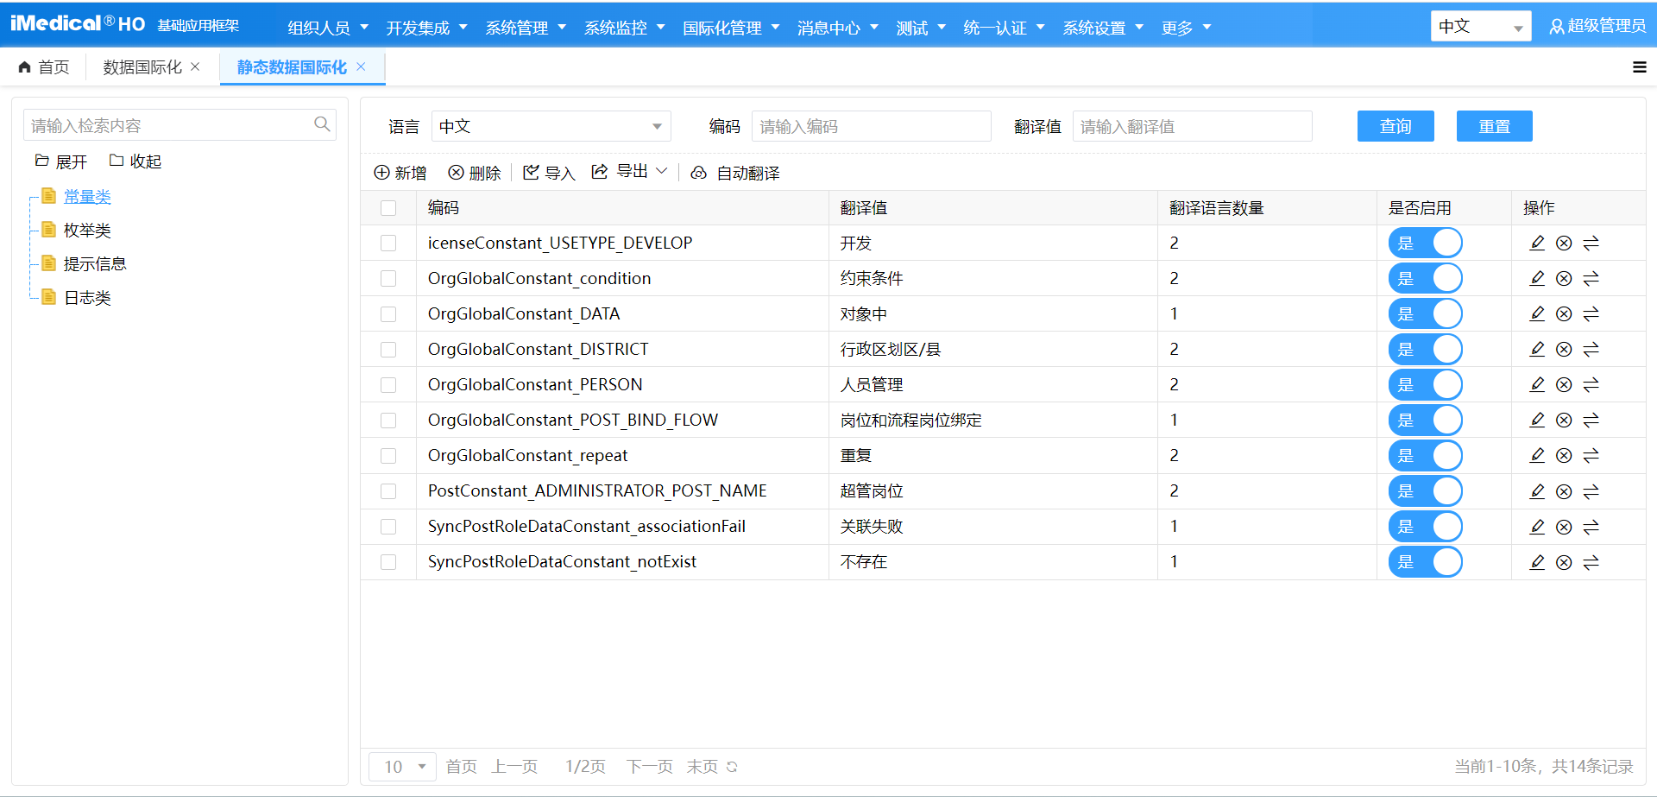Toggle select-all checkbox in table header

point(388,208)
